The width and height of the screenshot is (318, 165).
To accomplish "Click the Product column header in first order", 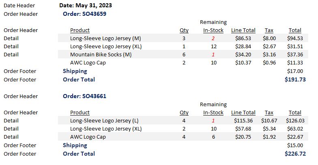I will point(80,30).
